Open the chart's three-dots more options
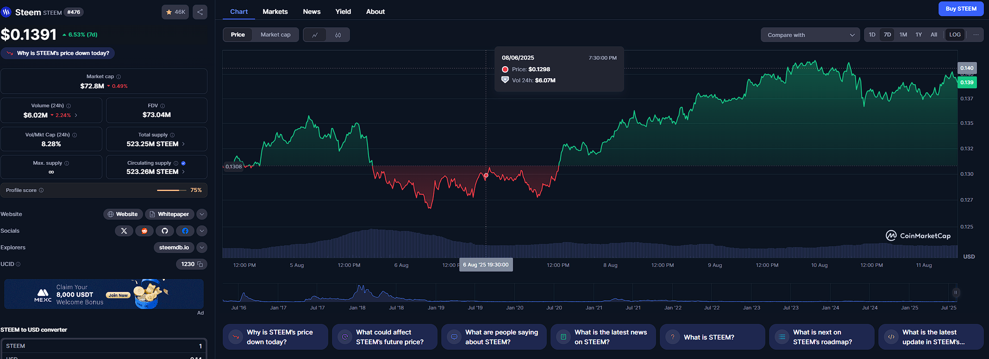The image size is (989, 359). [976, 35]
